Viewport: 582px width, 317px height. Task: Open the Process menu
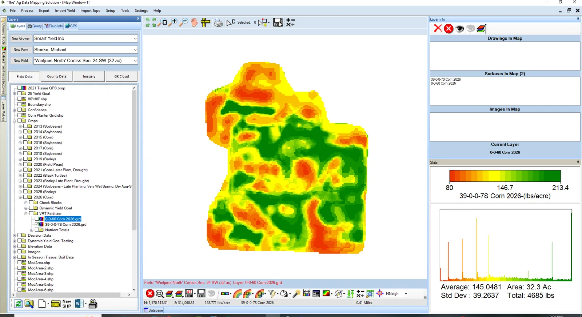coord(27,11)
